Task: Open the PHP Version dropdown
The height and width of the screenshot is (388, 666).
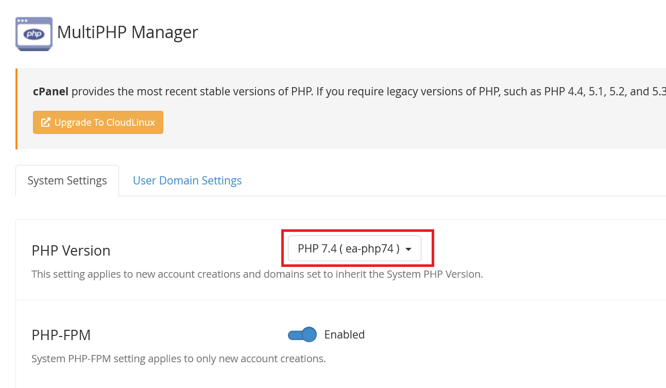Action: (354, 248)
